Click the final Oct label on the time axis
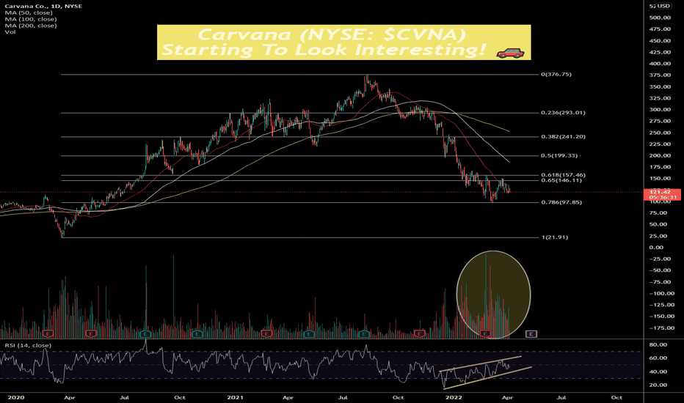This screenshot has height=403, width=684. coord(616,397)
